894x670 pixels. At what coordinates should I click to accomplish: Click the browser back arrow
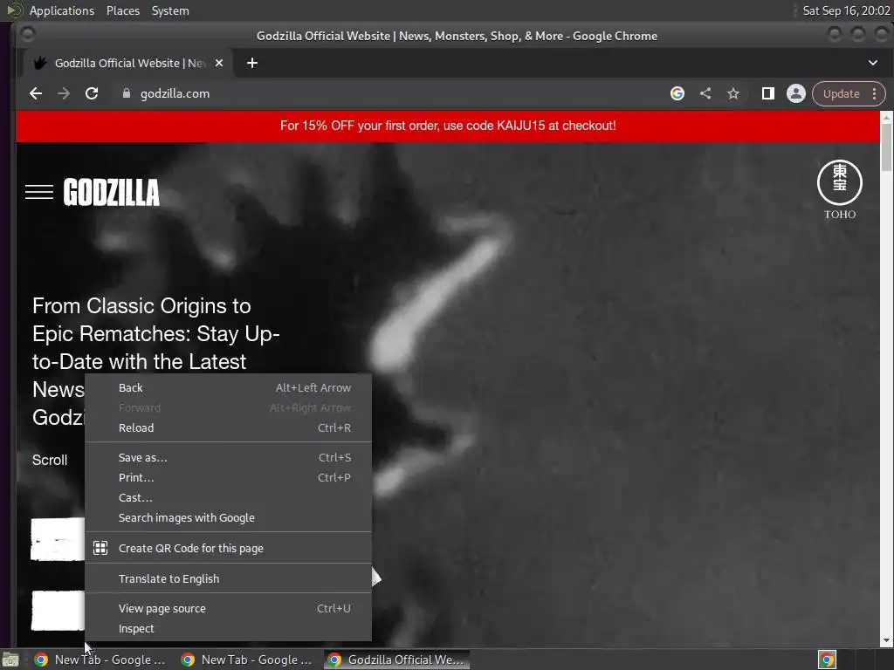(36, 93)
